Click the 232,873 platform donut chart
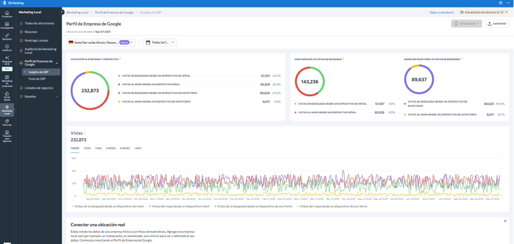 pos(90,90)
